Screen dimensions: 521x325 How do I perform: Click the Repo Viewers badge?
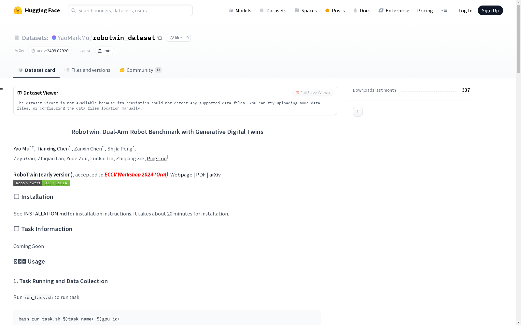(42, 183)
